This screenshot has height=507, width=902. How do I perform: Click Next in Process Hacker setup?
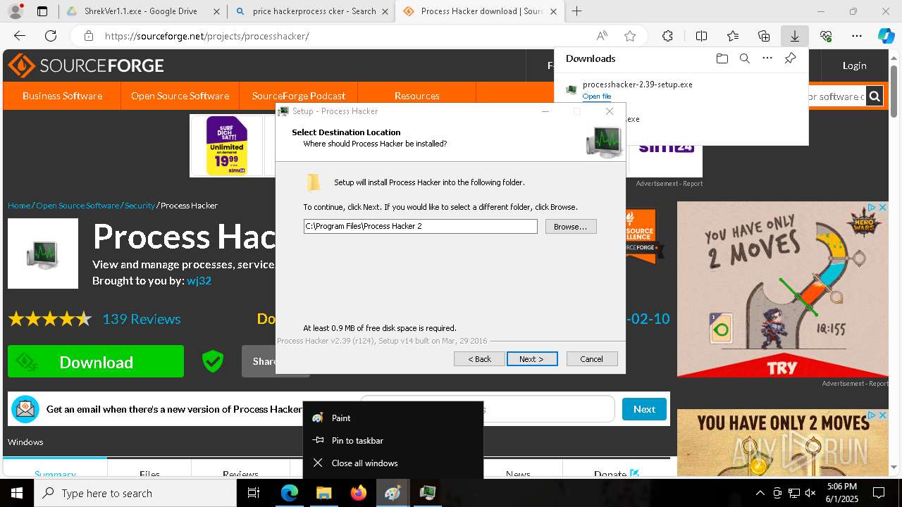[x=532, y=359]
